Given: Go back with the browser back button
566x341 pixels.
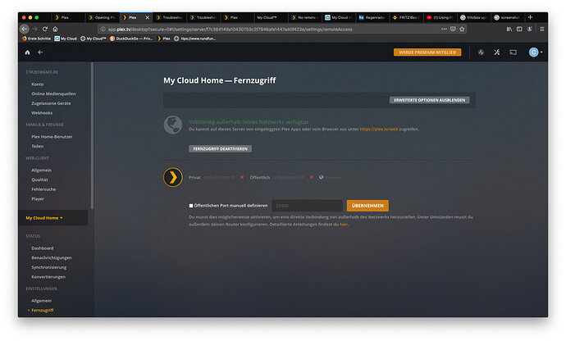Looking at the screenshot, I should click(x=24, y=29).
